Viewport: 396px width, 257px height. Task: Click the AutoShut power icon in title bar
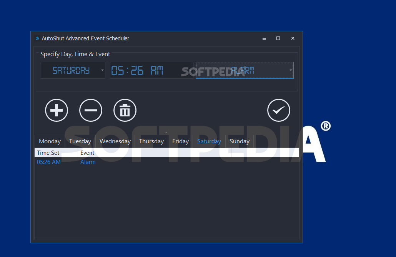point(37,38)
